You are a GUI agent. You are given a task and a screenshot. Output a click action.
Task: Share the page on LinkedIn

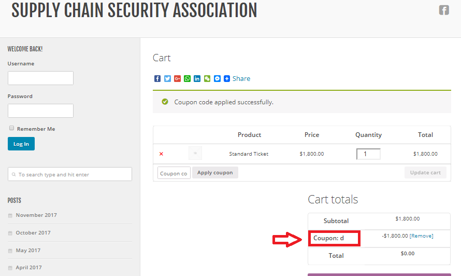click(197, 79)
